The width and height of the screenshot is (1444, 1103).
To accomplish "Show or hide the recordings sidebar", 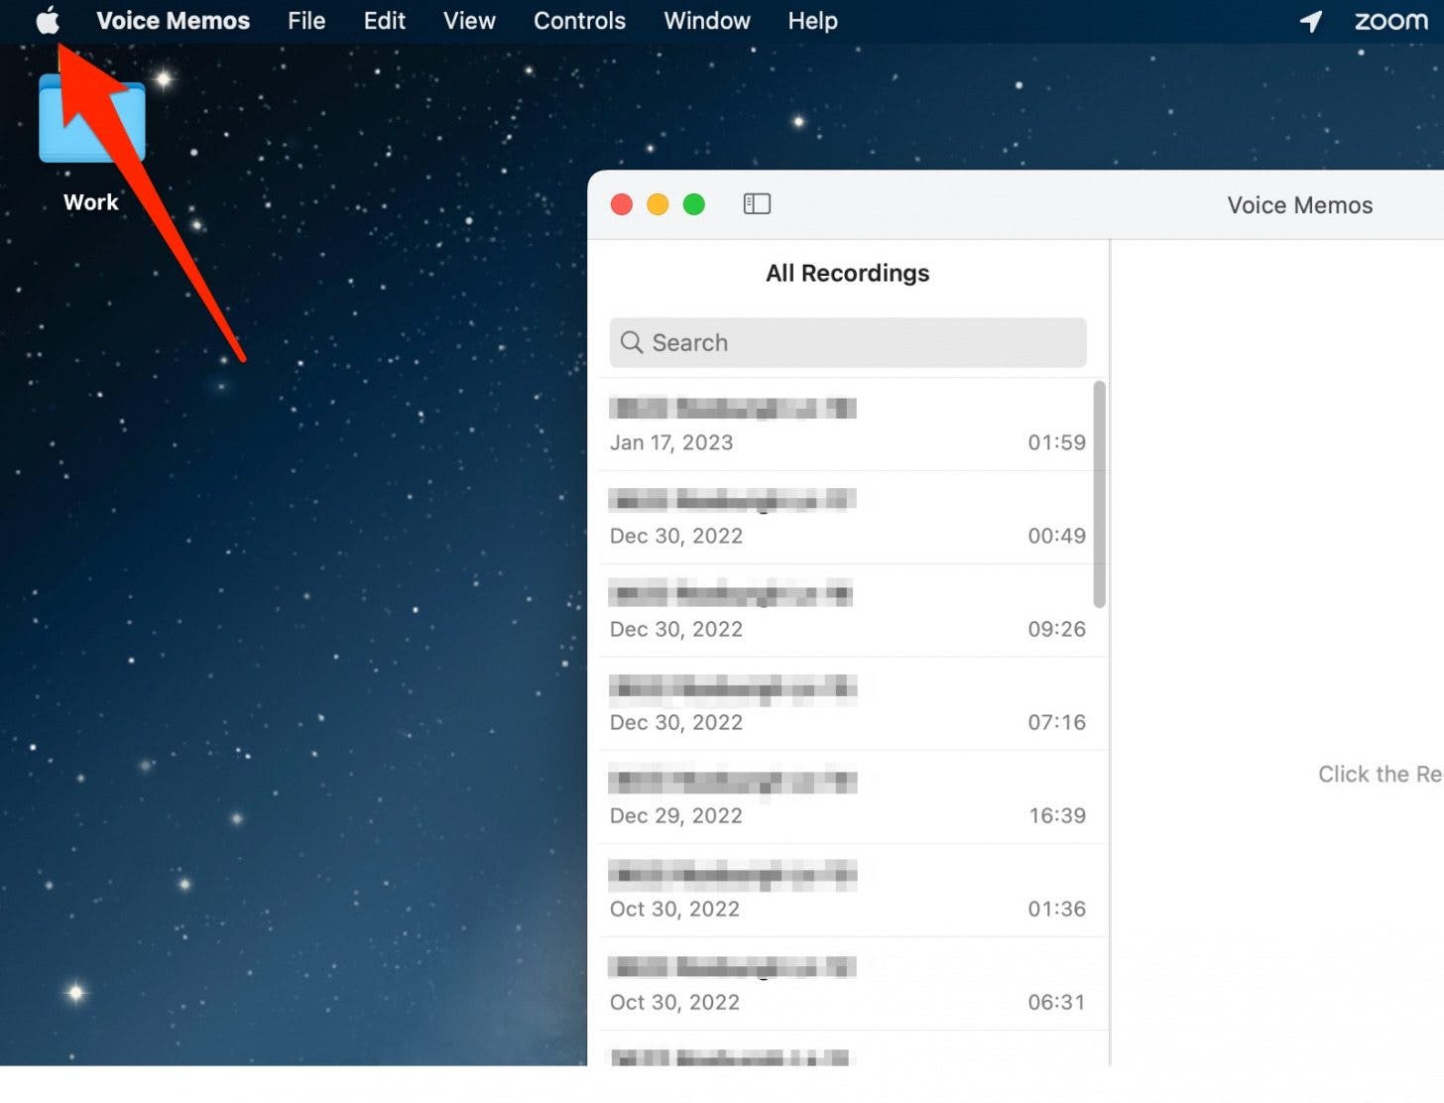I will [x=757, y=204].
